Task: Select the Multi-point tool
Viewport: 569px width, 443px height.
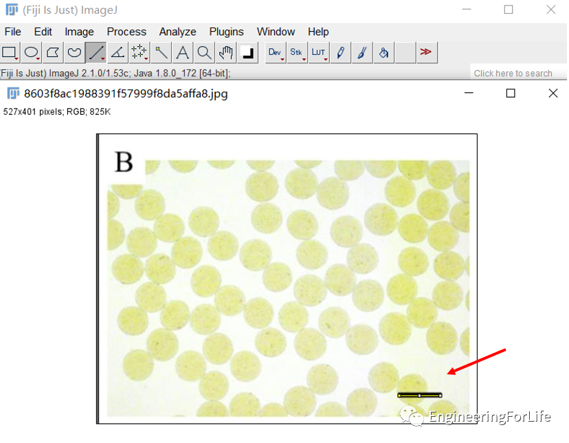Action: [139, 53]
